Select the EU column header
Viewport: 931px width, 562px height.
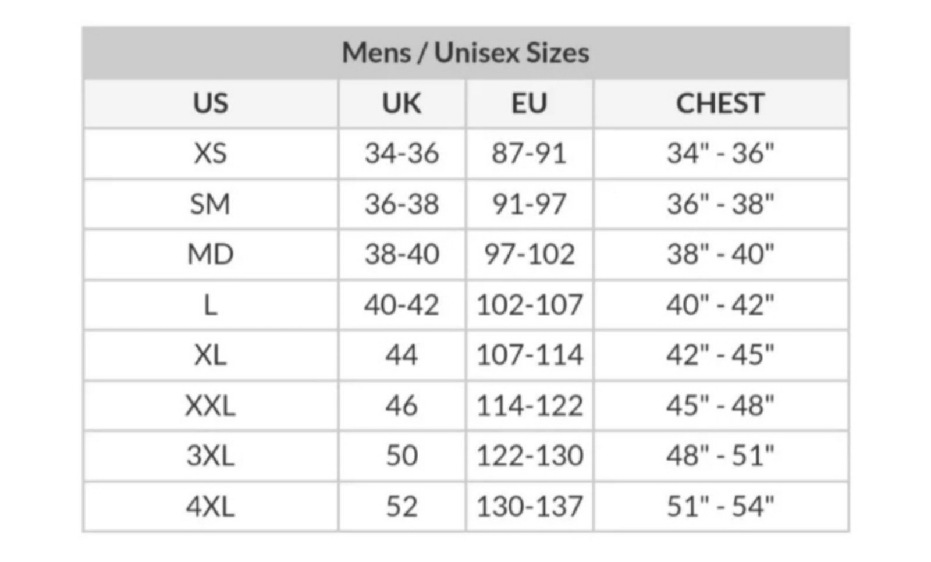529,104
